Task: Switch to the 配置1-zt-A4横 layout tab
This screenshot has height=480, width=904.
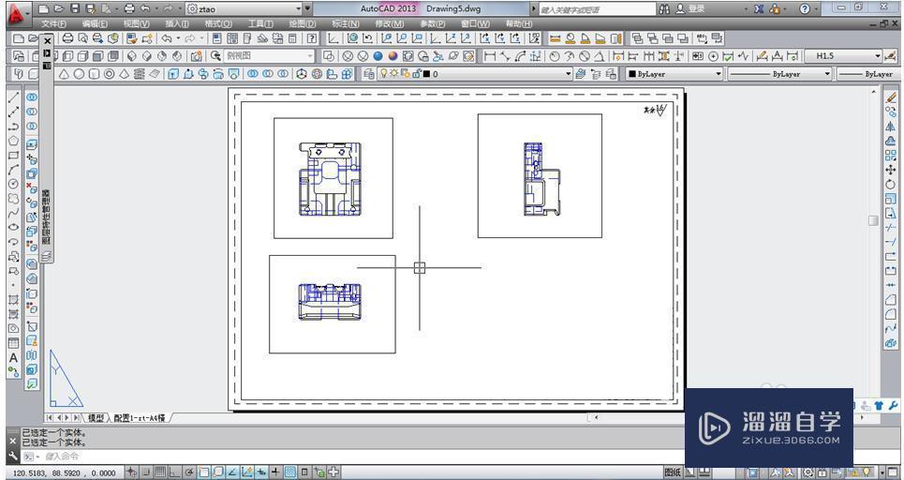Action: tap(140, 418)
